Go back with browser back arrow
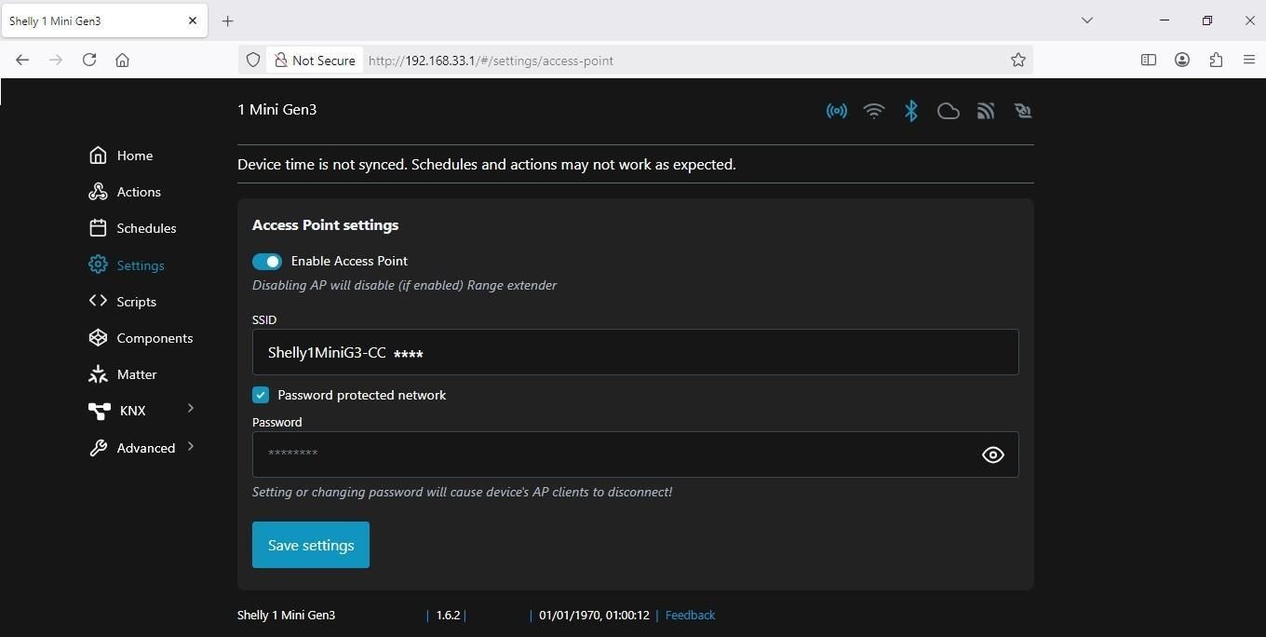 click(22, 60)
